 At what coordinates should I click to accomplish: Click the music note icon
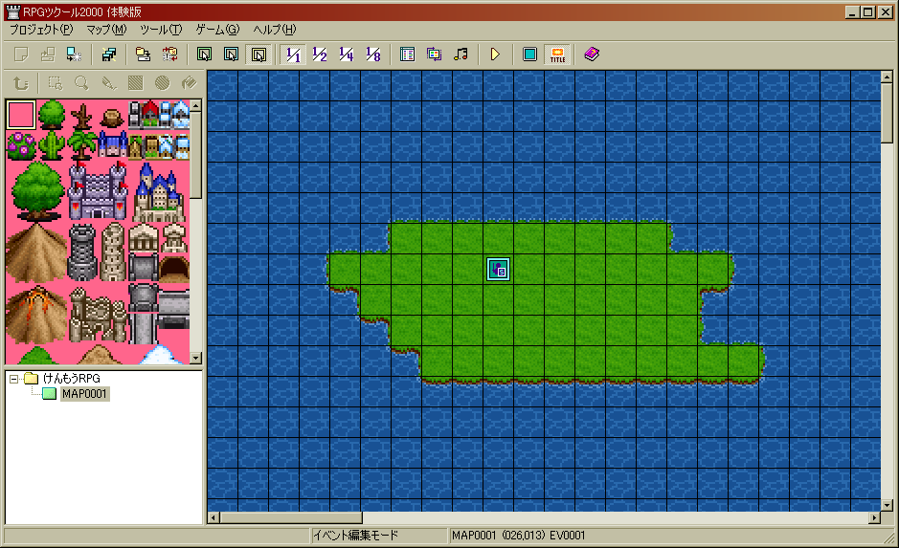click(461, 55)
